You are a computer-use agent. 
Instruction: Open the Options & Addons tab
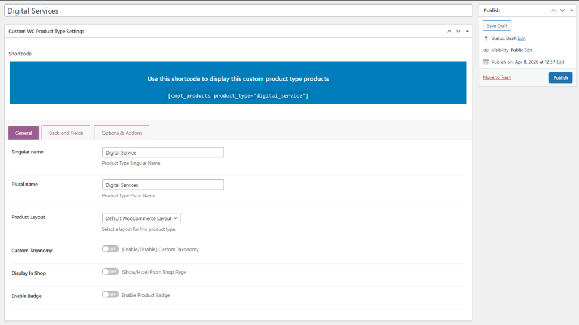pos(121,132)
